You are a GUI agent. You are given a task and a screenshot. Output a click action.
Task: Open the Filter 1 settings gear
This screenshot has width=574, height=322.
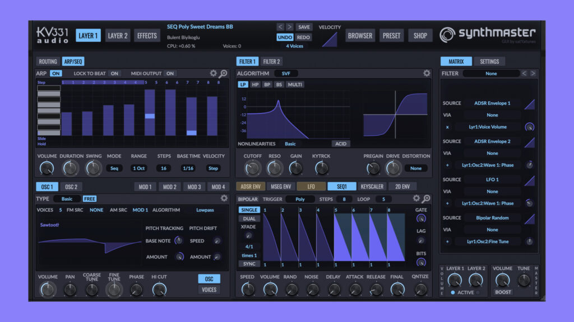(427, 73)
